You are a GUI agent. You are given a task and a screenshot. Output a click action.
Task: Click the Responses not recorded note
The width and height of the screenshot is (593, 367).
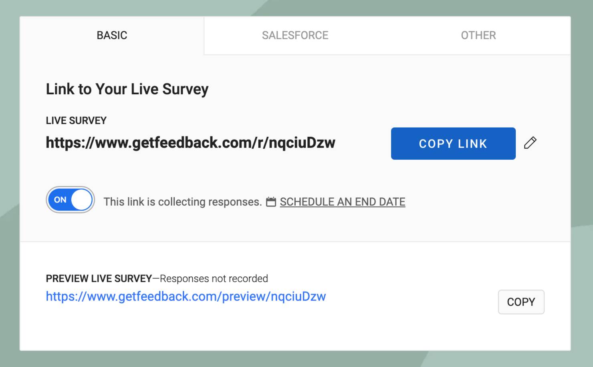point(214,278)
